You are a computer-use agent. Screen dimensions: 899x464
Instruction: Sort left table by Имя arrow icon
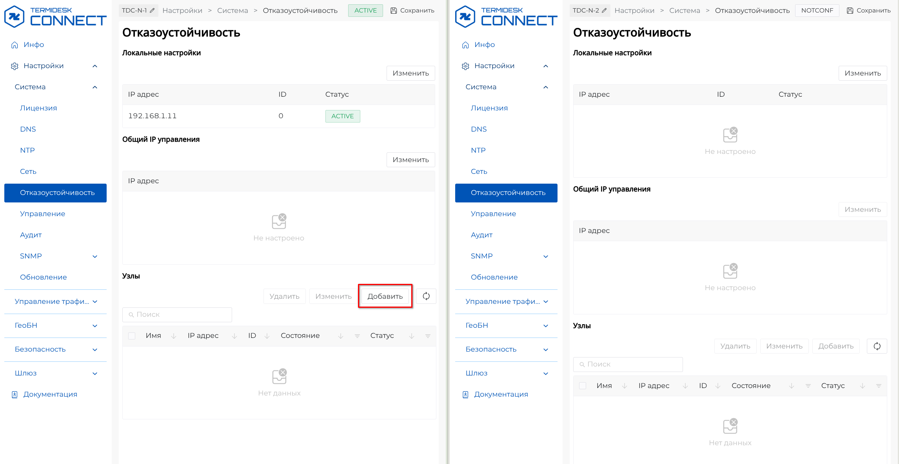coord(174,336)
